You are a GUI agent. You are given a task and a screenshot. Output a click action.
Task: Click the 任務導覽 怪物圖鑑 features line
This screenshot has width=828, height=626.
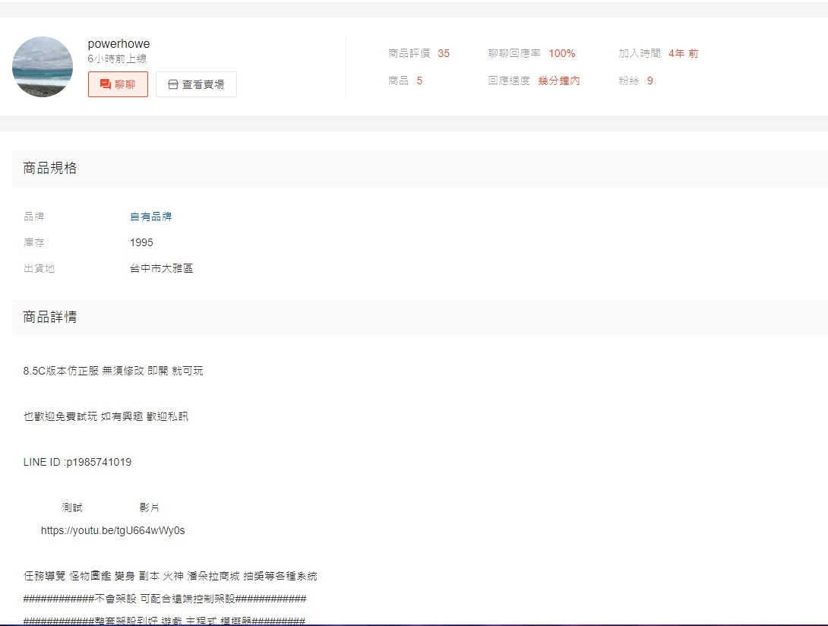(x=170, y=576)
